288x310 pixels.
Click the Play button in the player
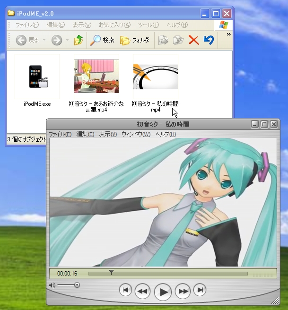point(163,292)
